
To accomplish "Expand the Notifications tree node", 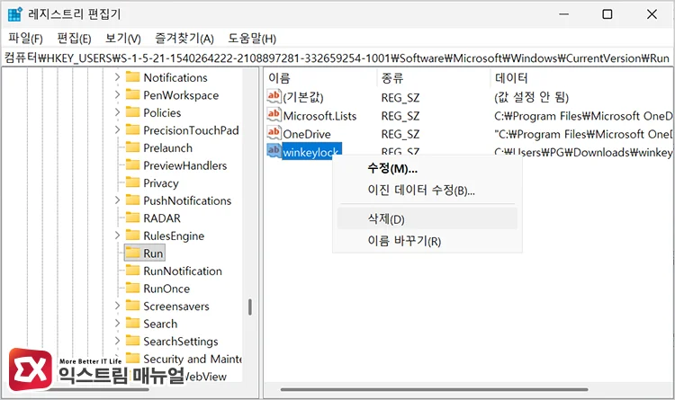I will pyautogui.click(x=117, y=77).
